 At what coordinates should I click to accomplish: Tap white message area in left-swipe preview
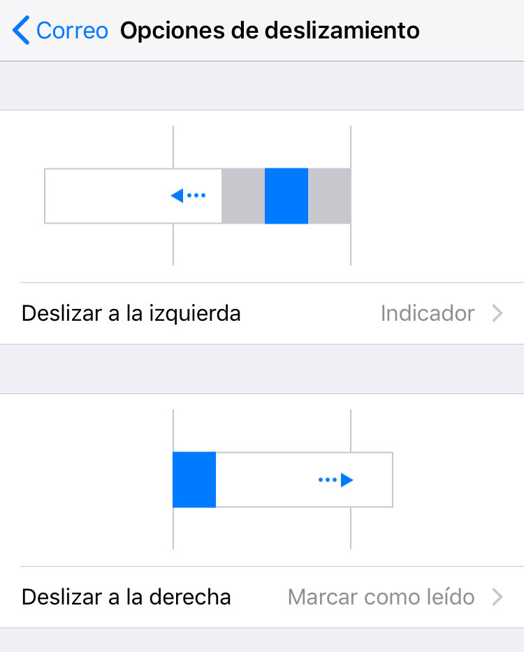[x=133, y=196]
